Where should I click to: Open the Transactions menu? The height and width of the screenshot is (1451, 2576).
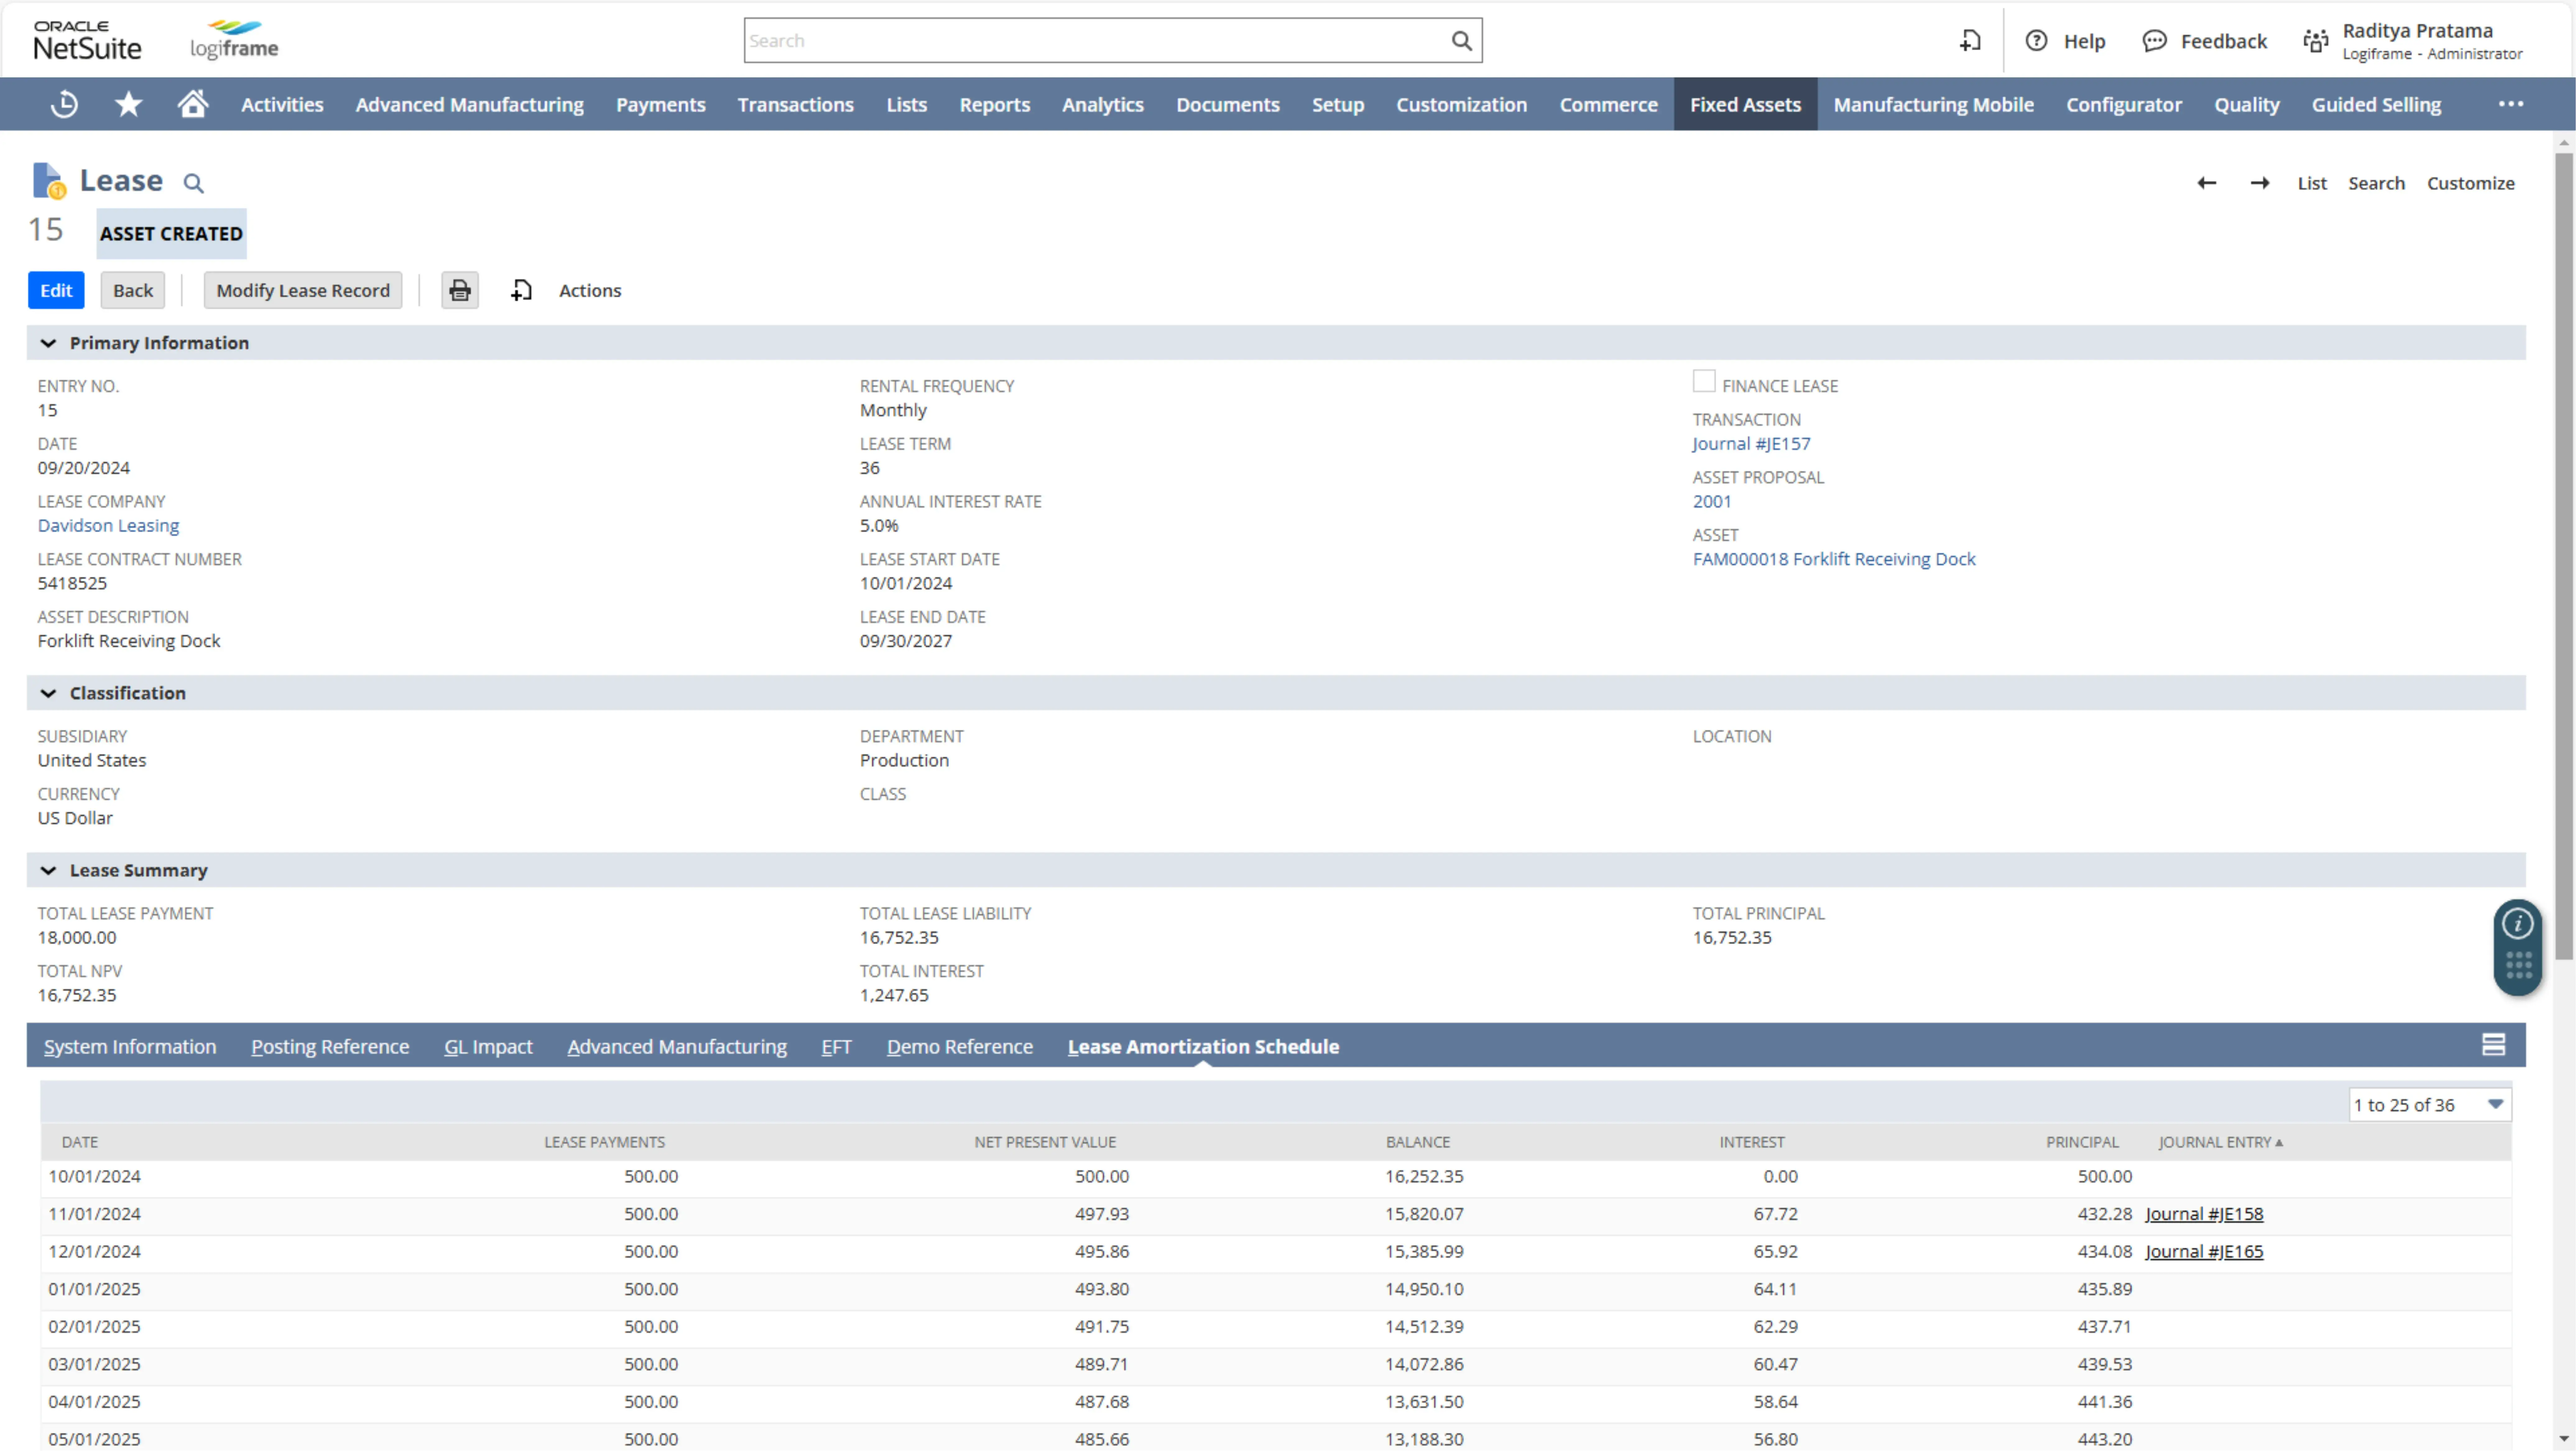click(794, 103)
